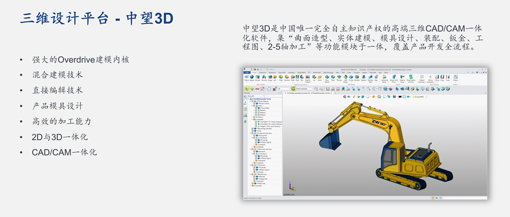The width and height of the screenshot is (510, 217).
Task: Open the Flag Ext Thread tool
Action: (308, 78)
